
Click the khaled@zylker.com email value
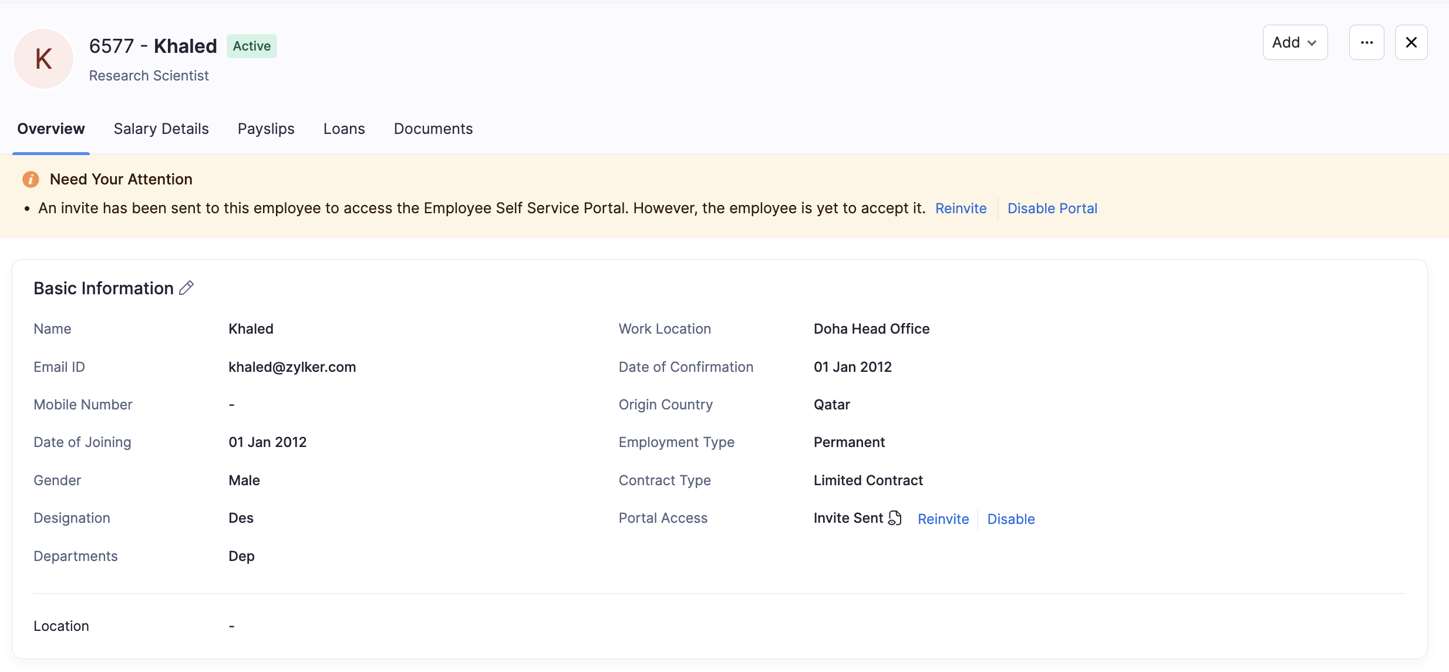pos(292,367)
